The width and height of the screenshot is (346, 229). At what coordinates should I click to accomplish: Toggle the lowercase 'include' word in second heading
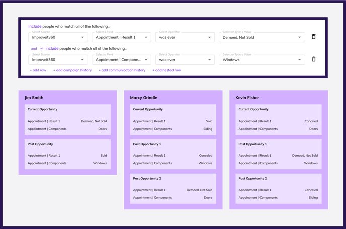click(52, 49)
